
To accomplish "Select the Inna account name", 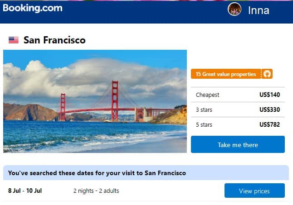I will 259,10.
